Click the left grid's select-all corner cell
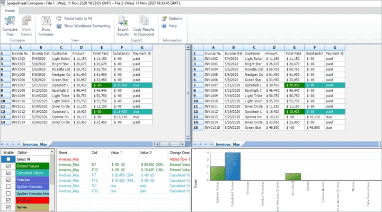Screen dimensions: 382x212 (5, 48)
